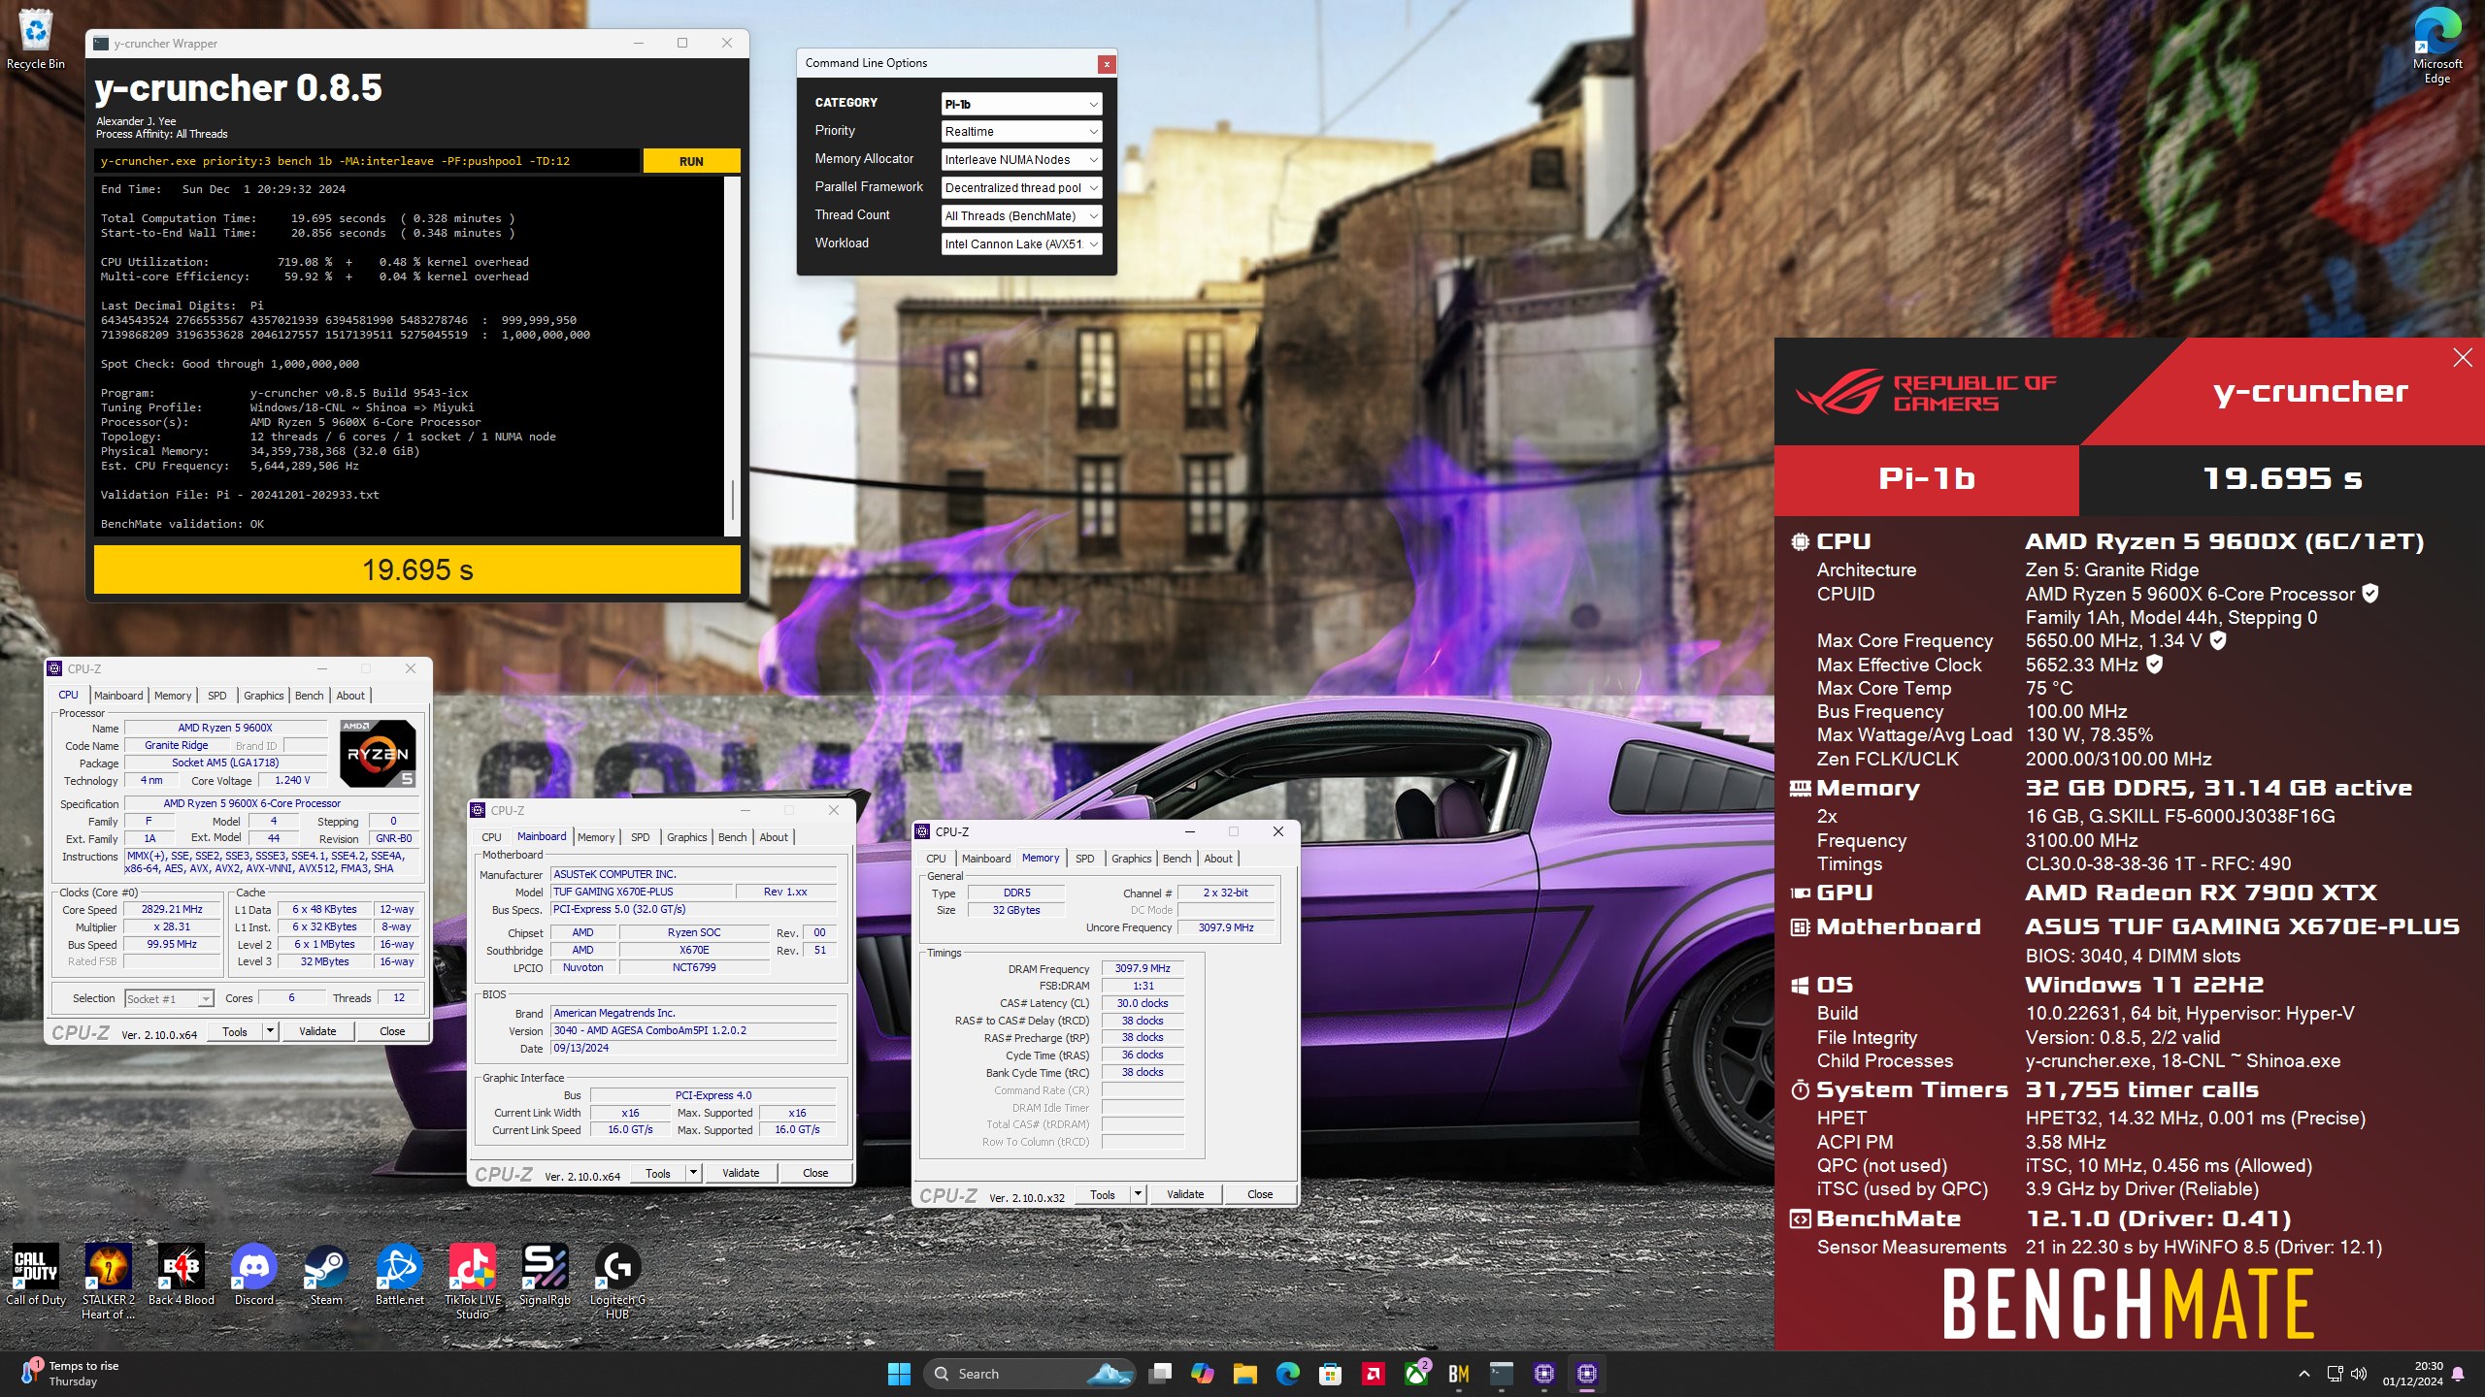The image size is (2485, 1397).
Task: Open the Priority dropdown set to Realtime
Action: pos(1022,132)
